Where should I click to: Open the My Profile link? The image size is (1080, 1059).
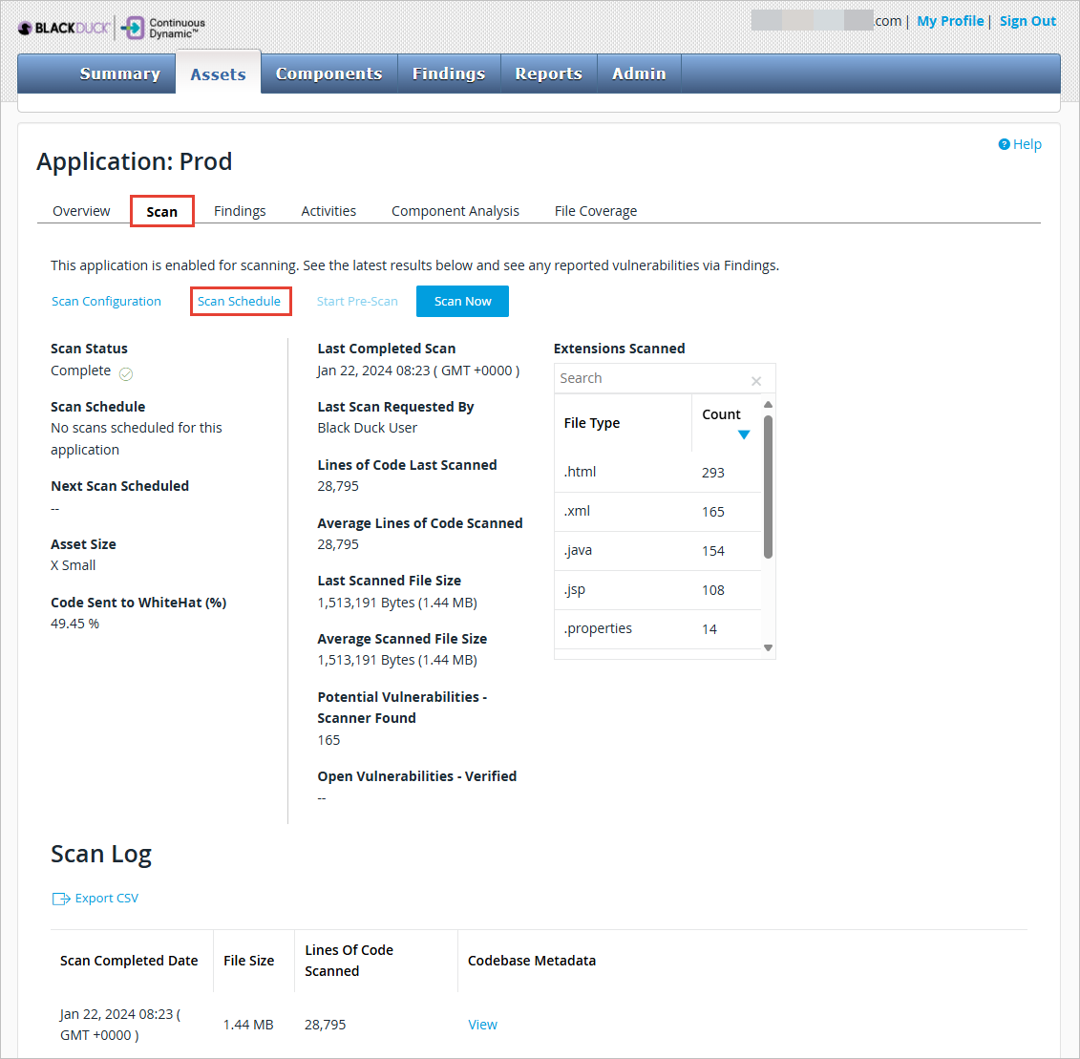[950, 21]
